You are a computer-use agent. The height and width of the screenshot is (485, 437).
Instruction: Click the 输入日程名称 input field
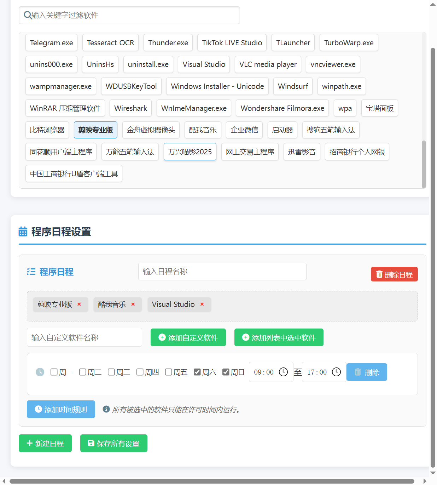222,272
